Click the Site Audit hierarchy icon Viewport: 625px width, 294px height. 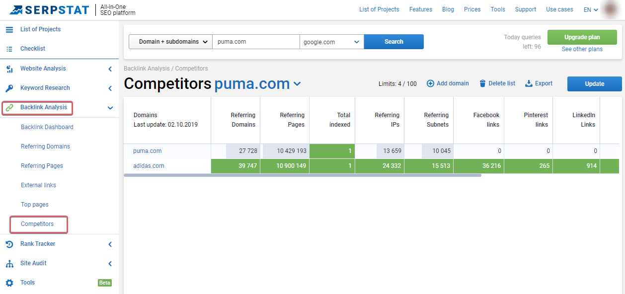[9, 263]
